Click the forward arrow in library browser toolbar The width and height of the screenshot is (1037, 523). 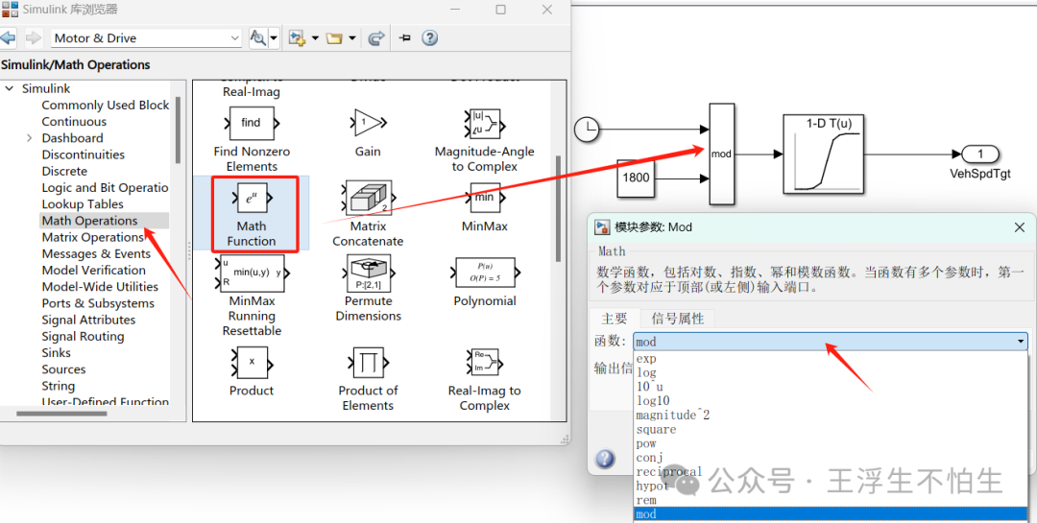[33, 38]
